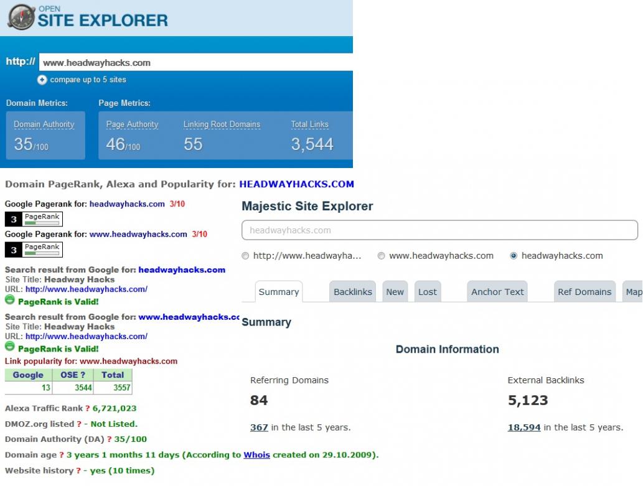Click headwayhacks.com link in first Google Pagerank line

point(127,204)
